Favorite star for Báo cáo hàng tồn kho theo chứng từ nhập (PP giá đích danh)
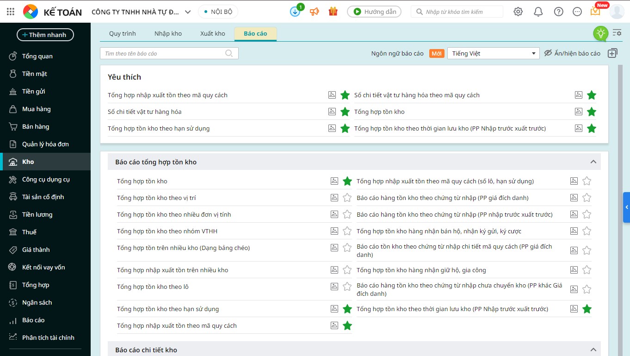The width and height of the screenshot is (630, 356). tap(587, 198)
